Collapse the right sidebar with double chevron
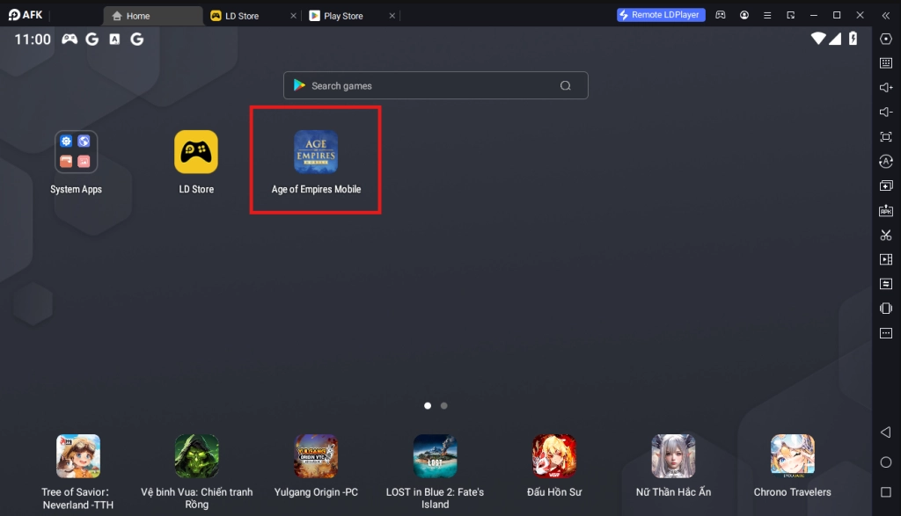 pyautogui.click(x=886, y=16)
